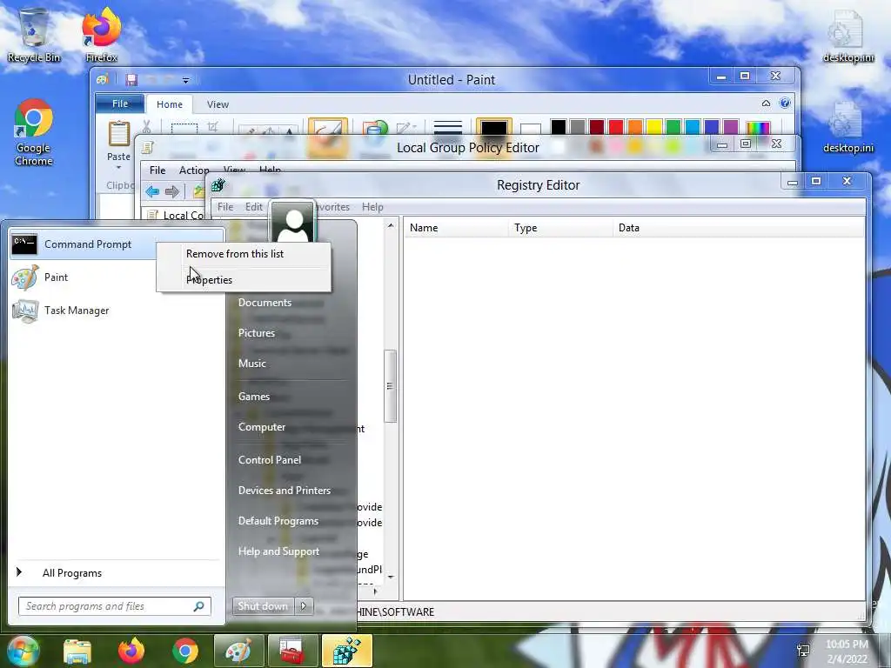The width and height of the screenshot is (891, 668).
Task: Choose the rectangular Select tool in Paint
Action: point(184,129)
